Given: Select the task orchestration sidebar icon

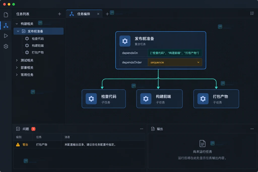Looking at the screenshot, I should [6, 25].
